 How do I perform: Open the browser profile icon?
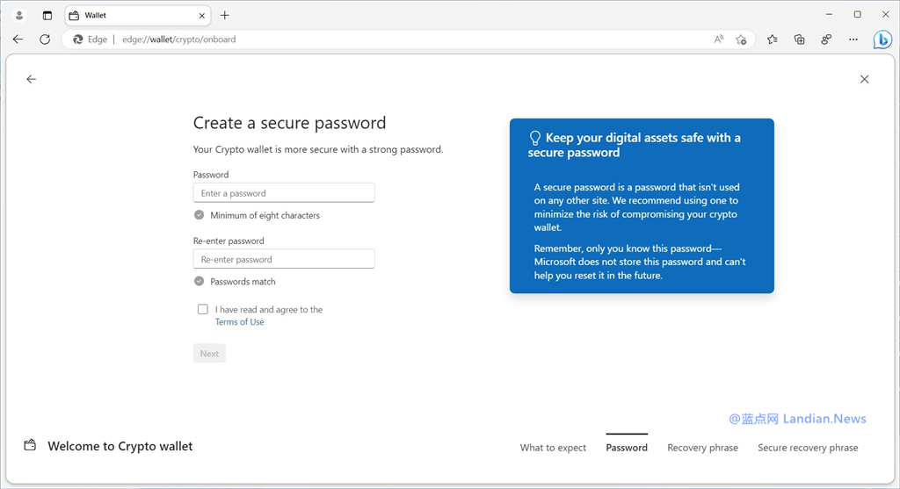[x=19, y=15]
